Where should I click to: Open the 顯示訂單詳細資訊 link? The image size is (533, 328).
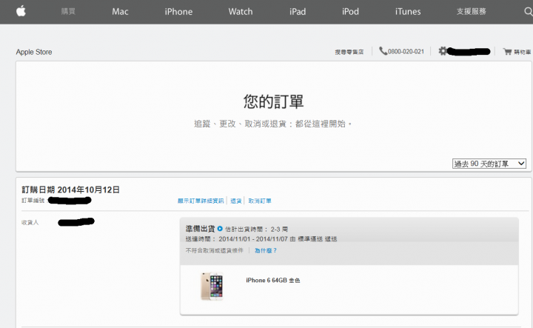(201, 201)
